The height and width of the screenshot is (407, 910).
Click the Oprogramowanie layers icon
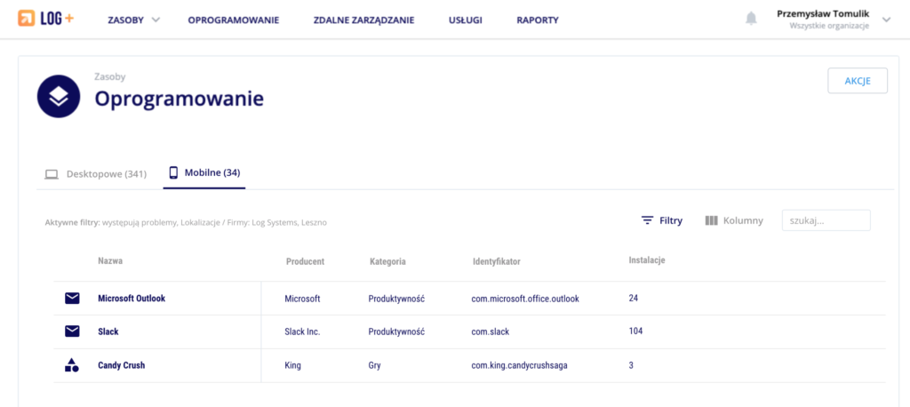[x=59, y=96]
